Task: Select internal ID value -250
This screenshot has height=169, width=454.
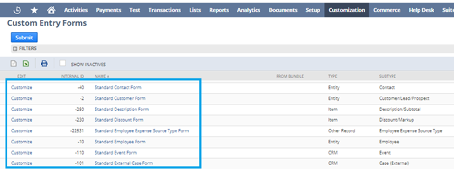Action: coord(79,109)
